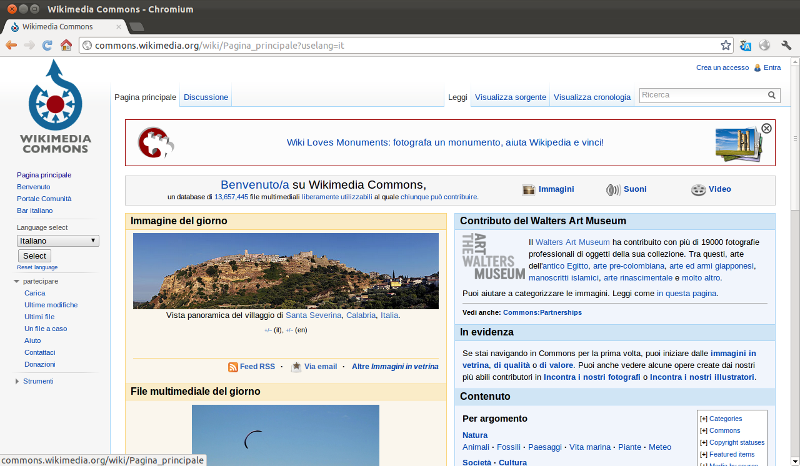Expand the Featured items tree item
Viewport: 800px width, 466px height.
(x=704, y=454)
